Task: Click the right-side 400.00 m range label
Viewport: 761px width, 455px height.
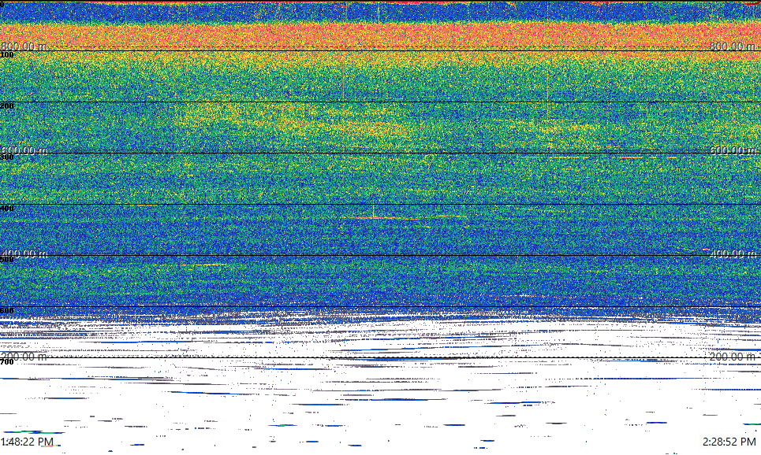Action: point(733,253)
